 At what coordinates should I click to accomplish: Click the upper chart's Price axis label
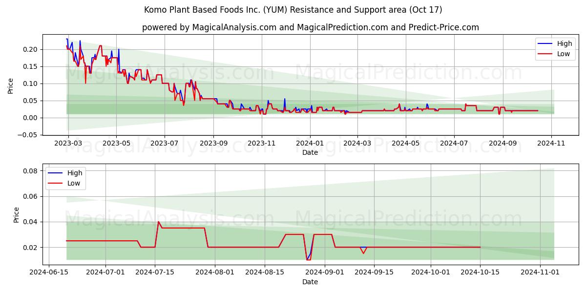click(11, 85)
